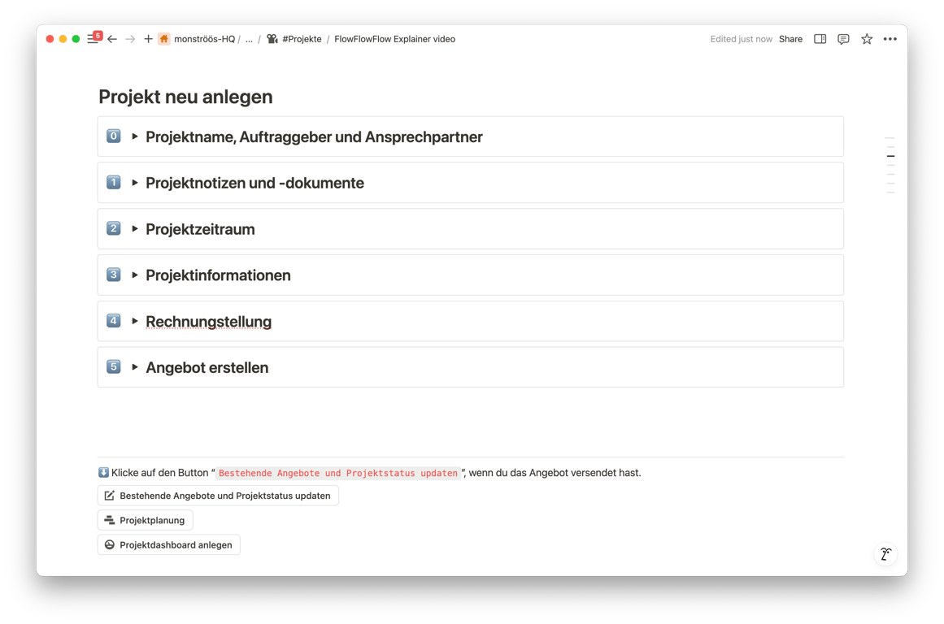The width and height of the screenshot is (944, 624).
Task: Open the side peek panel icon
Action: point(820,38)
